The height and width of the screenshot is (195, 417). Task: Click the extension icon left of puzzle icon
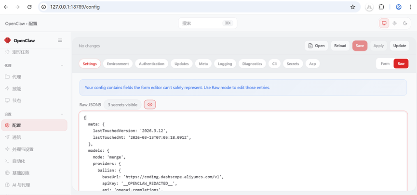click(369, 7)
